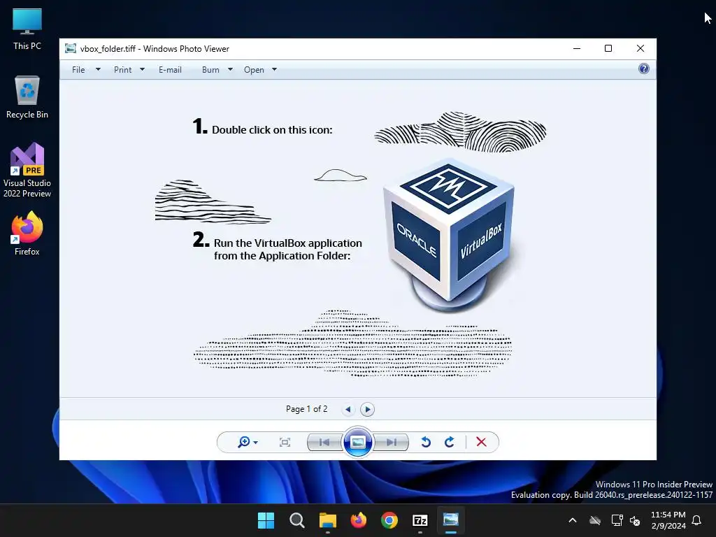Click the Photo Viewer title bar icon

point(71,48)
